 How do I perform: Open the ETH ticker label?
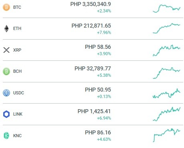(17, 28)
